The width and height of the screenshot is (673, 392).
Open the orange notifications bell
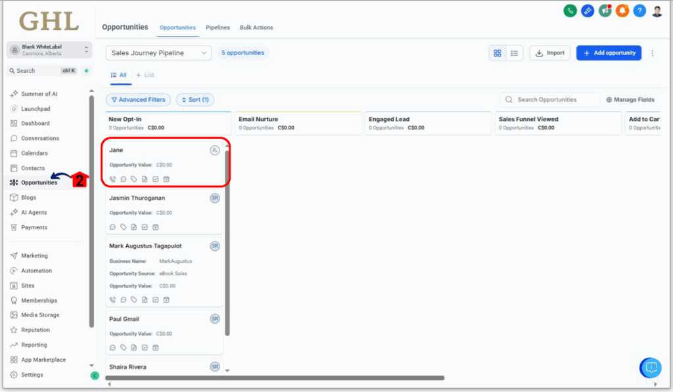coord(622,11)
